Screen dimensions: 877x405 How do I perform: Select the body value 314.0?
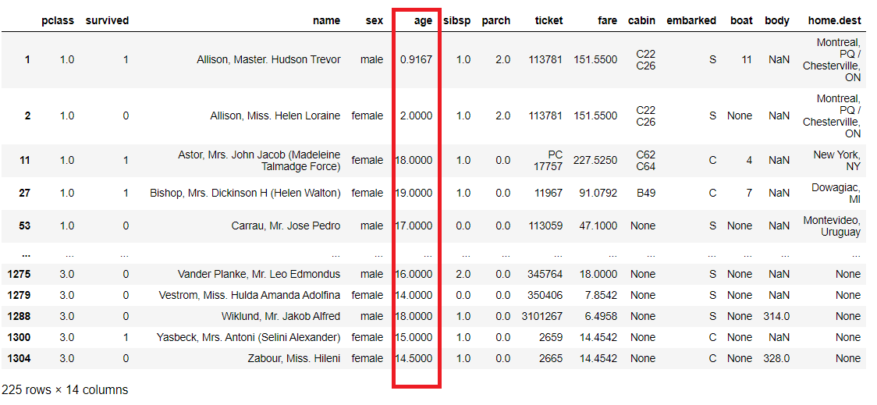point(776,316)
